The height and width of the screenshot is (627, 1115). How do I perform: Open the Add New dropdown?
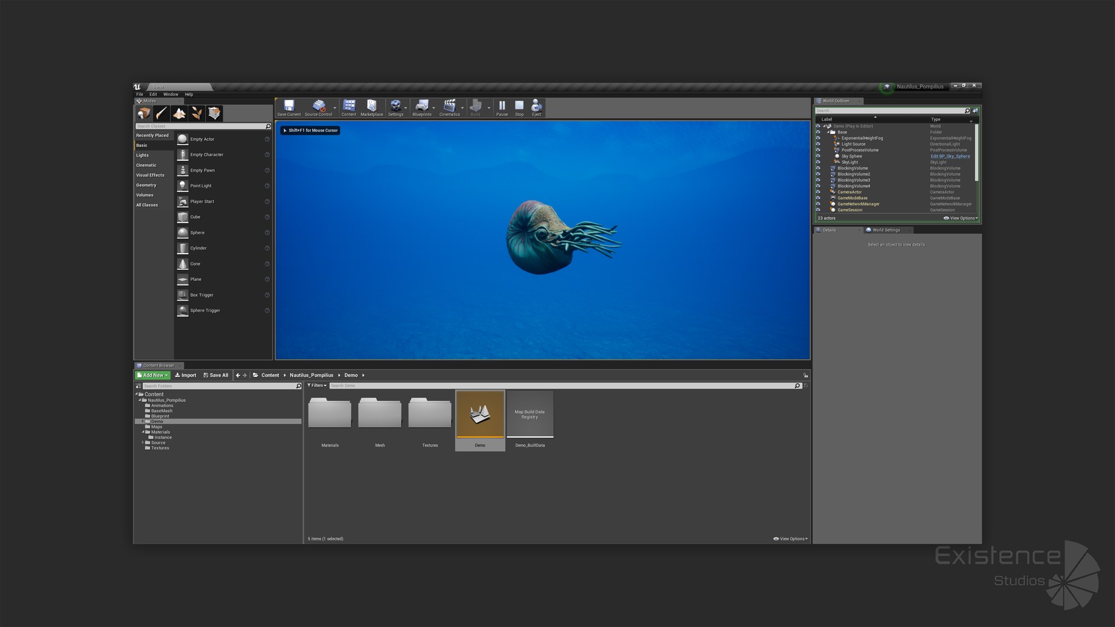152,376
